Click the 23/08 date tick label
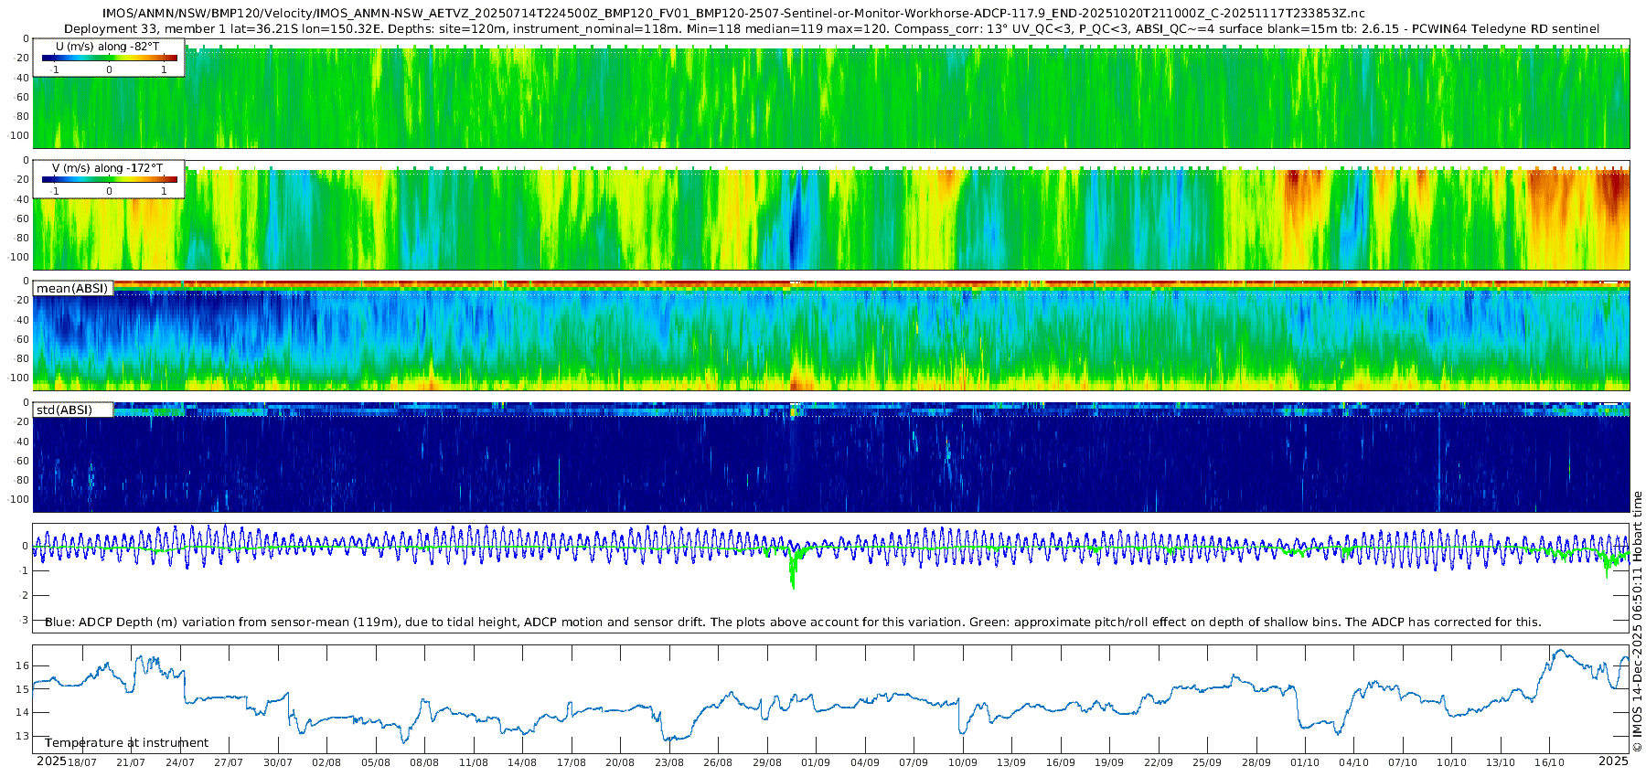This screenshot has height=777, width=1646. click(x=668, y=762)
